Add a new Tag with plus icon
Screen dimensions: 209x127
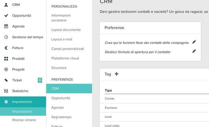pos(116,74)
